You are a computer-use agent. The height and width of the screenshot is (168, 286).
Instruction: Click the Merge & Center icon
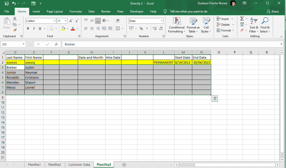[x=118, y=28]
